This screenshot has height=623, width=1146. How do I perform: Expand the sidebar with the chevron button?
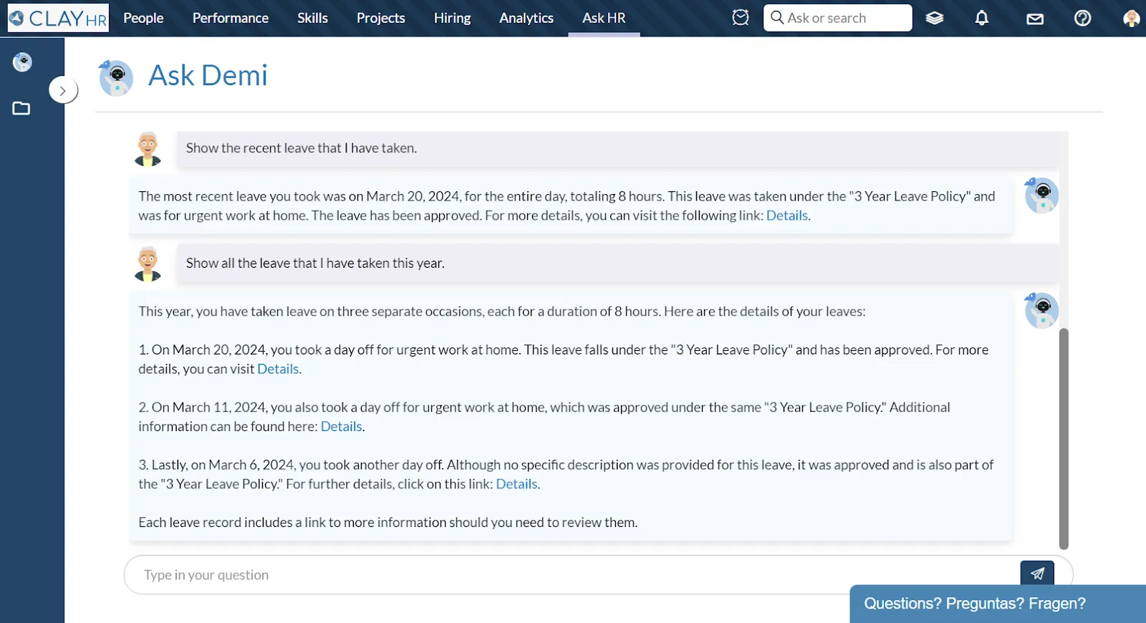tap(63, 90)
